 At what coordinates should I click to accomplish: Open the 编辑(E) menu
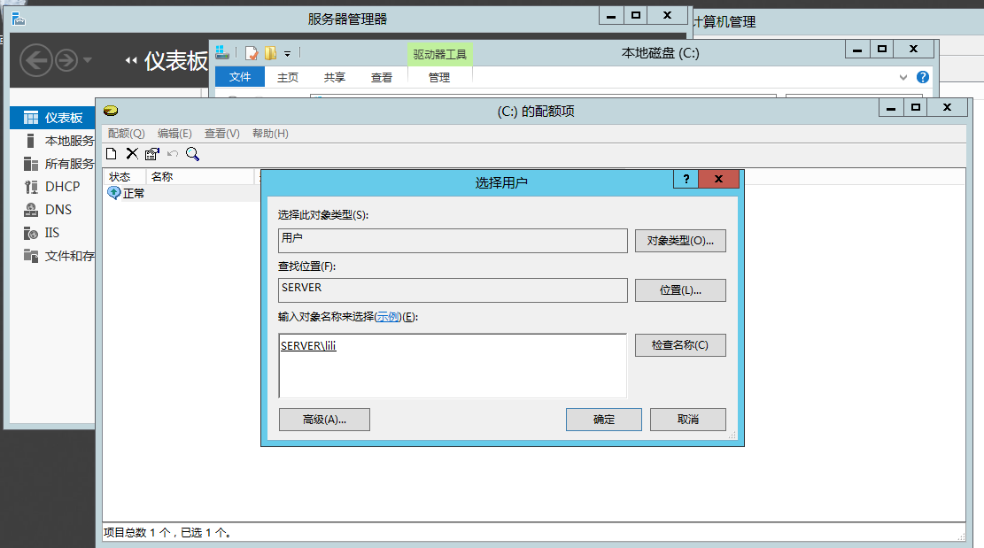tap(174, 134)
